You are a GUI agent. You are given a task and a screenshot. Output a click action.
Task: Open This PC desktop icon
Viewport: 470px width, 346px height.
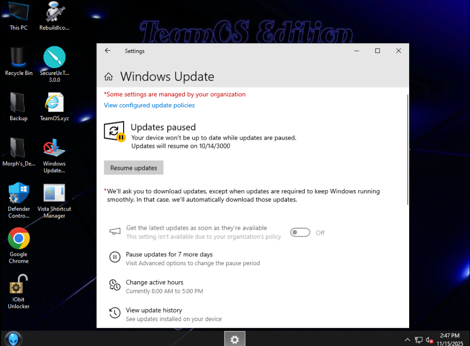click(19, 16)
